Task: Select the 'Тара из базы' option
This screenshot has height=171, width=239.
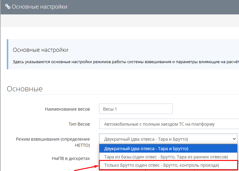Action: pyautogui.click(x=166, y=157)
